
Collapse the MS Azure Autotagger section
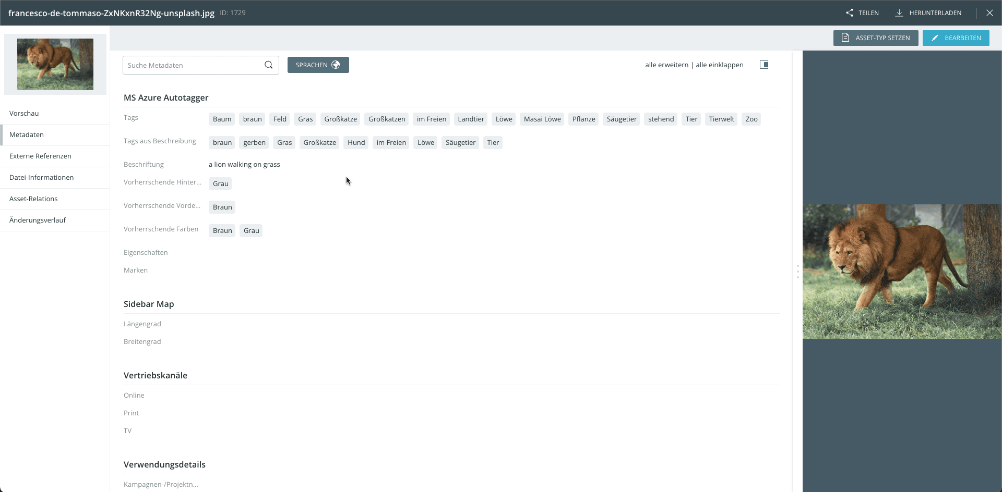coord(166,97)
